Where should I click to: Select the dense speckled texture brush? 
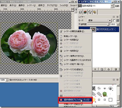click(94, 88)
